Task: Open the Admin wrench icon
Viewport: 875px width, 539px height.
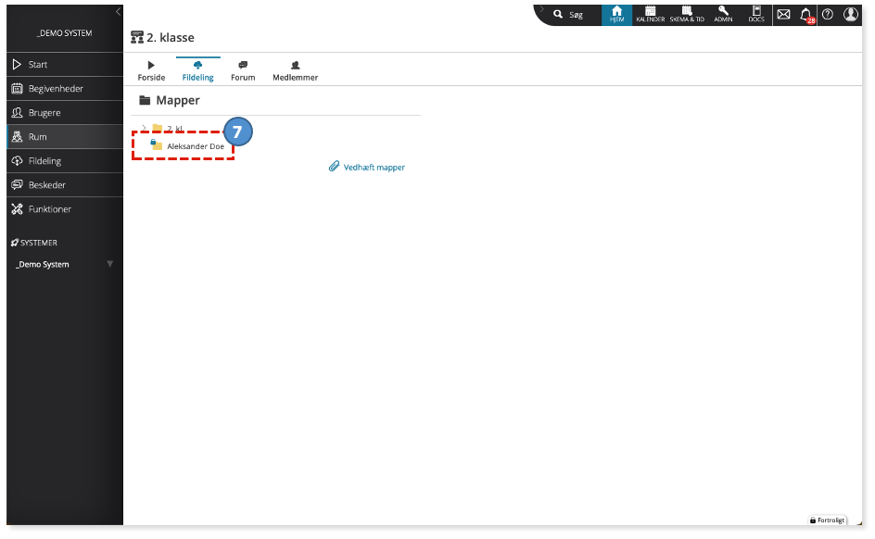Action: (723, 15)
